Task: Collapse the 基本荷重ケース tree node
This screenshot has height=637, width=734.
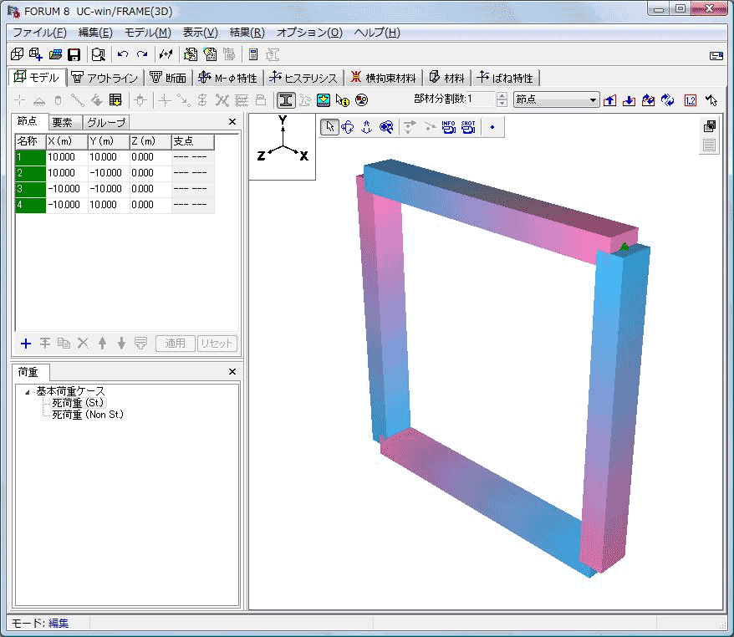Action: pyautogui.click(x=28, y=391)
